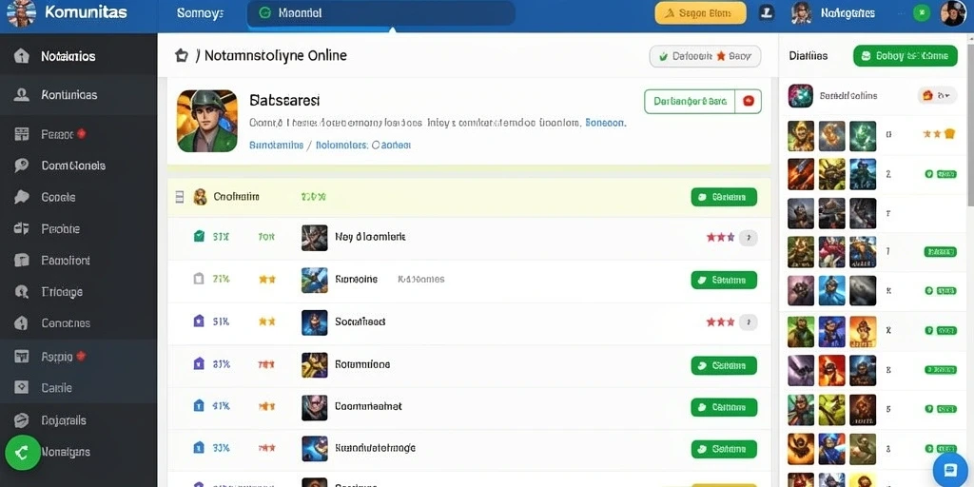Open the fire-icon dropdown beside Sorsdct'oolins

937,96
